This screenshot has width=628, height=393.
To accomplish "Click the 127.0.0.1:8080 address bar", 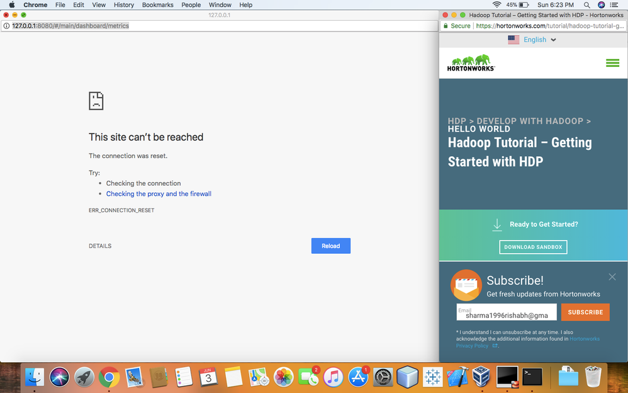I will pos(219,26).
